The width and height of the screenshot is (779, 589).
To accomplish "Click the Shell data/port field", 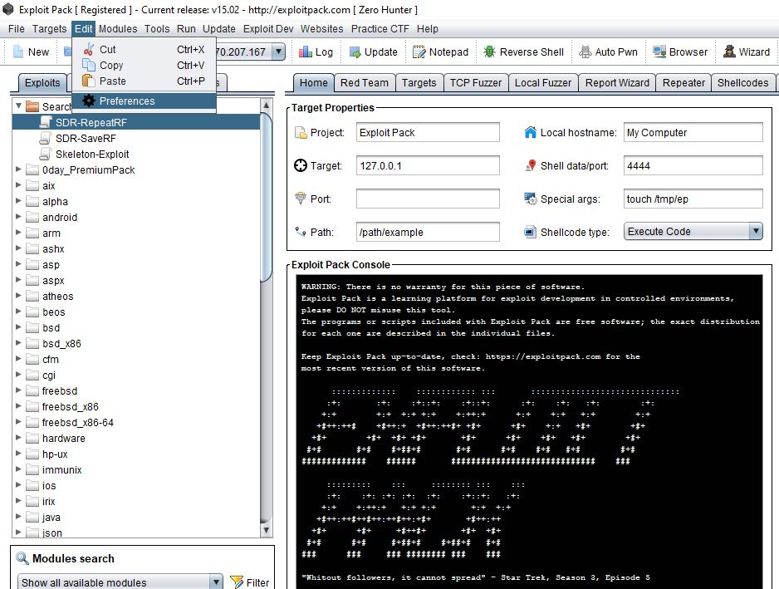I will 693,166.
